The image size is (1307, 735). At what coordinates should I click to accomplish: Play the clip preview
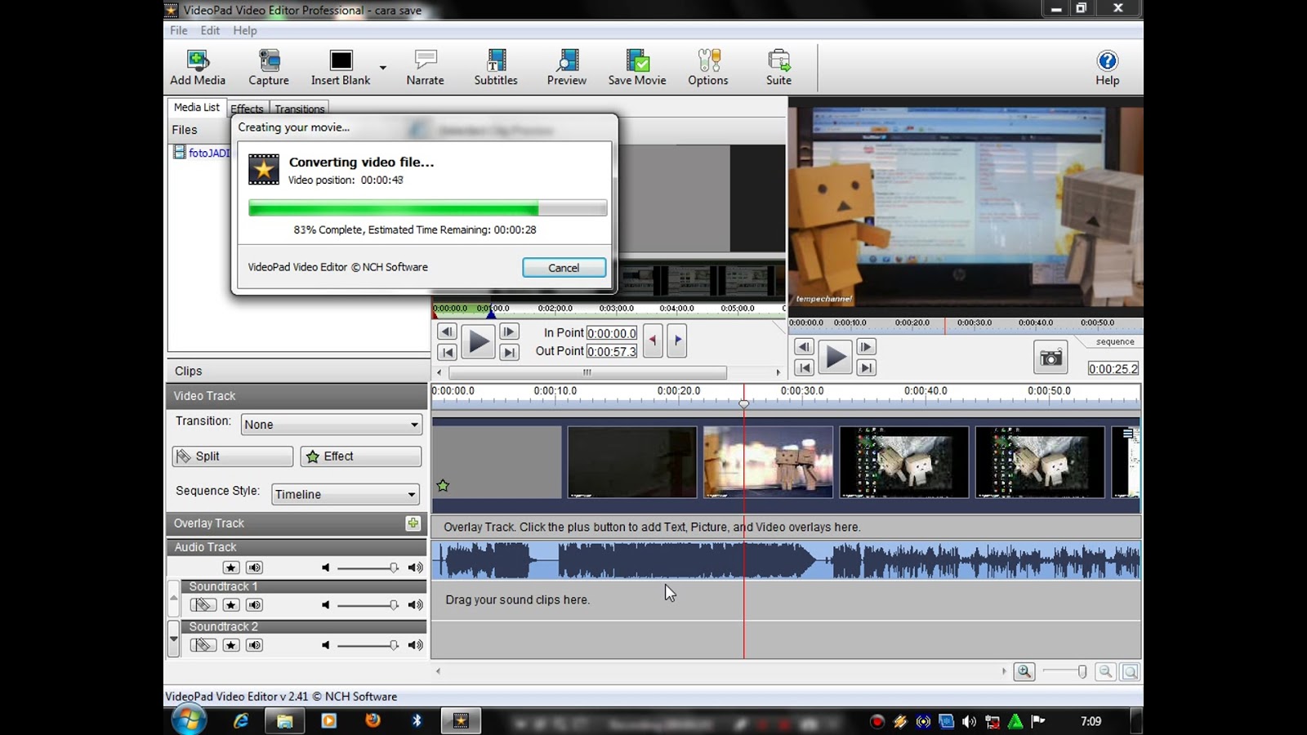pyautogui.click(x=478, y=341)
